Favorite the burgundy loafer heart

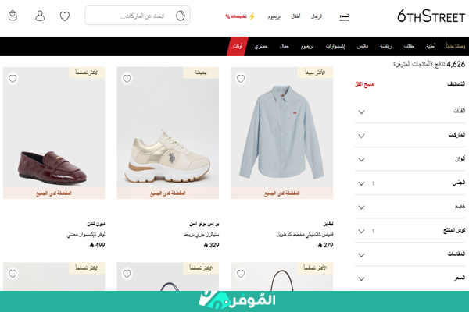tap(13, 79)
